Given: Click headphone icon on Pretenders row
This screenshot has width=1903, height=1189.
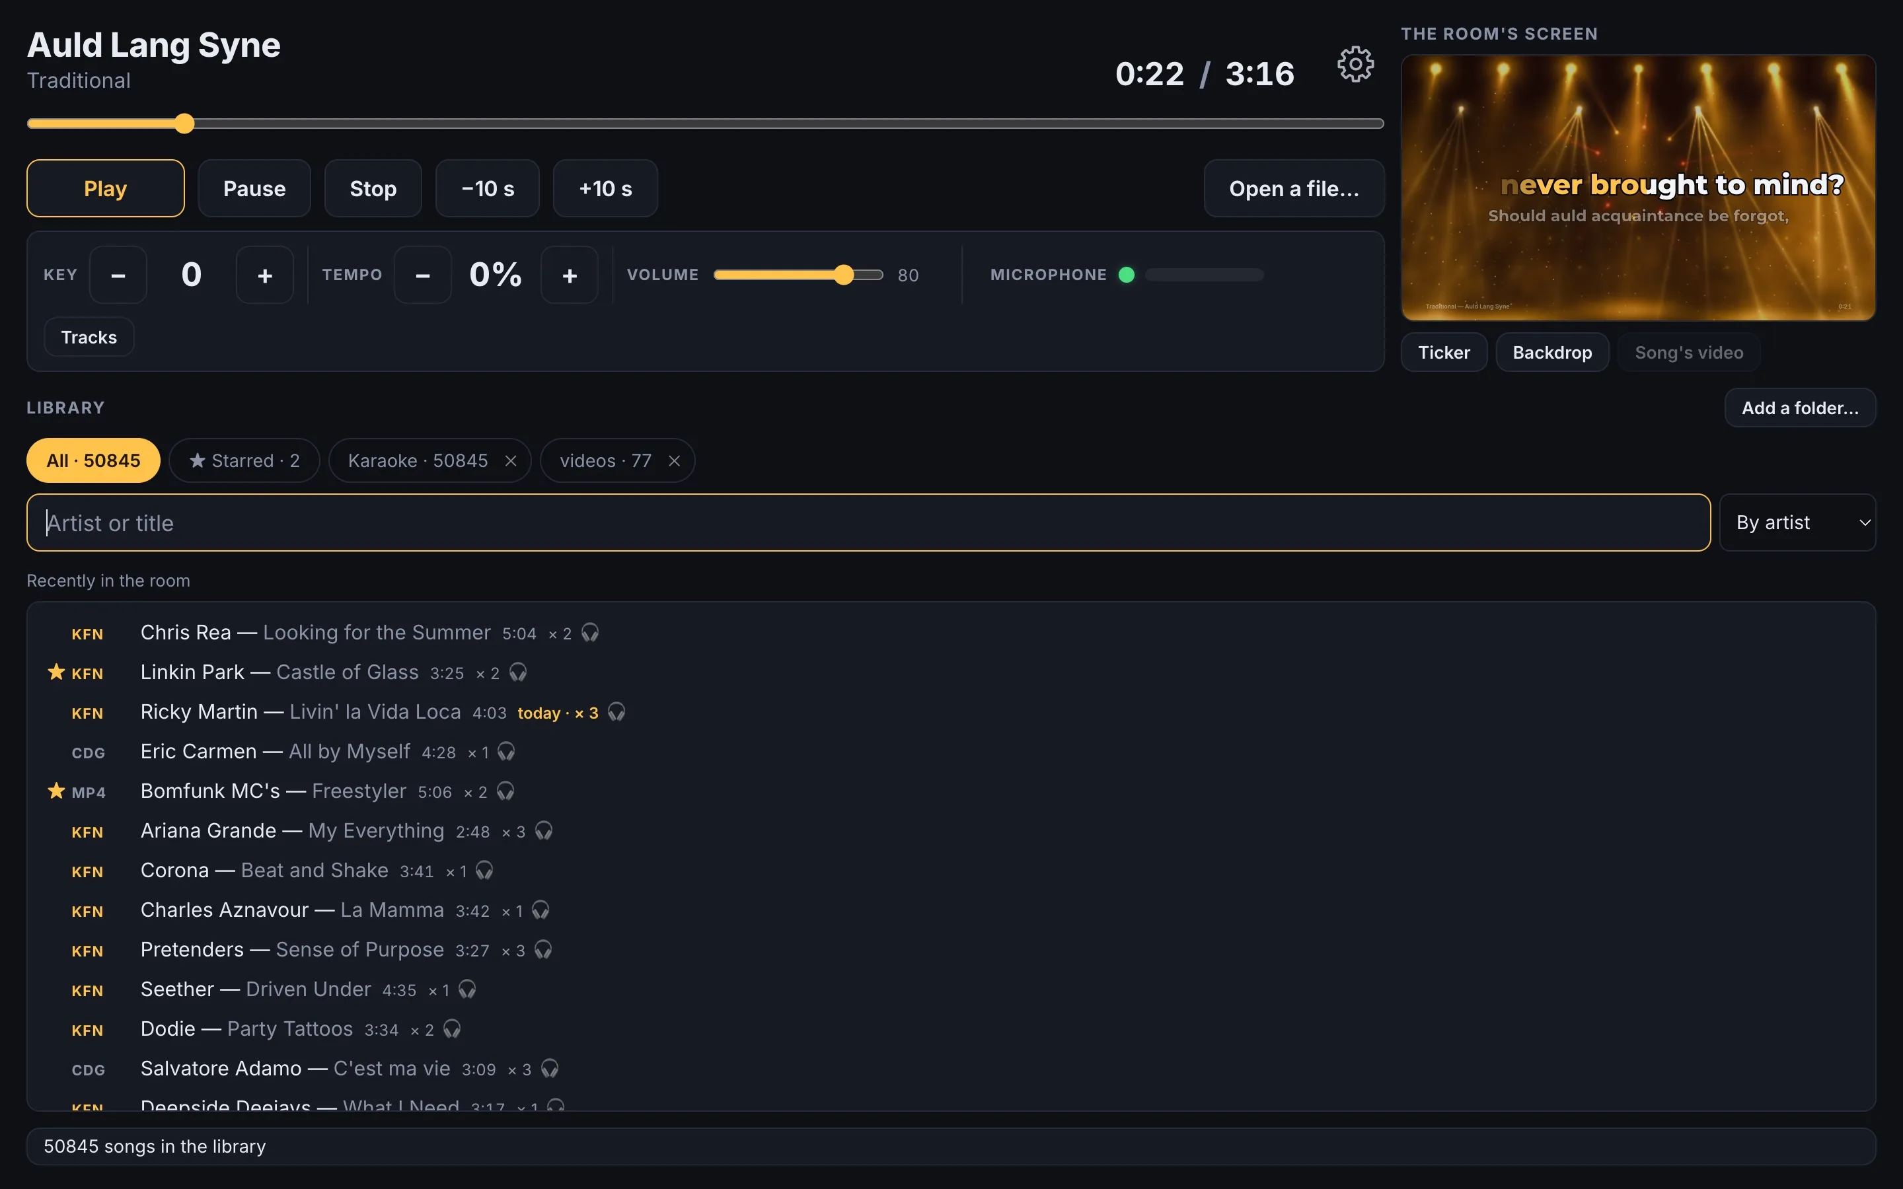Looking at the screenshot, I should pyautogui.click(x=543, y=950).
